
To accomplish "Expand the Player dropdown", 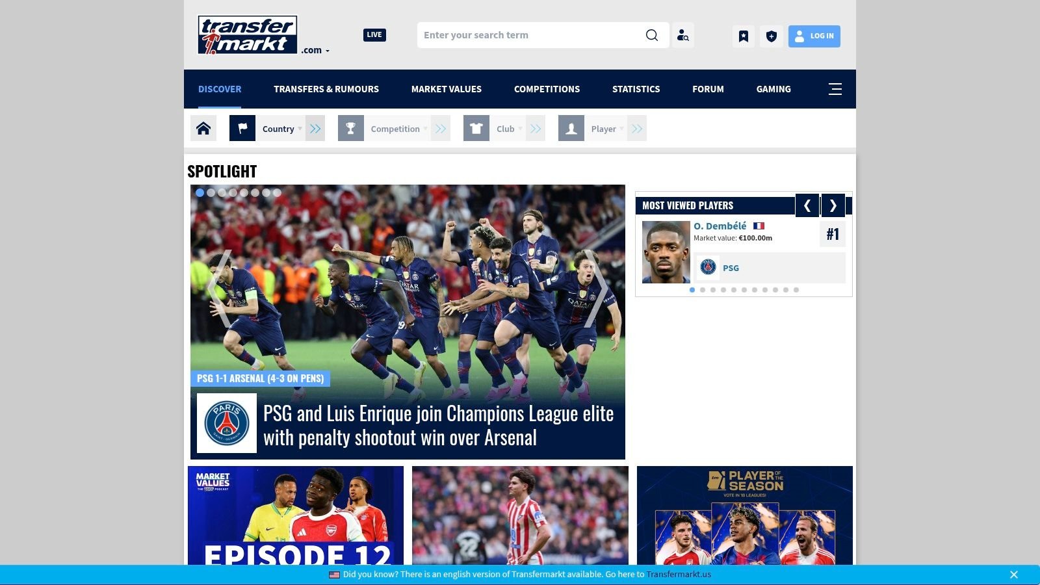I will (x=607, y=129).
